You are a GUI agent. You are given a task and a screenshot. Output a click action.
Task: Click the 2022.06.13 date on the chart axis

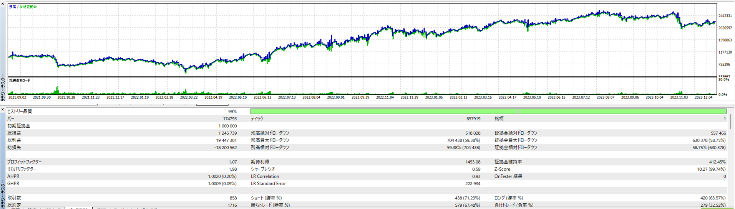262,98
